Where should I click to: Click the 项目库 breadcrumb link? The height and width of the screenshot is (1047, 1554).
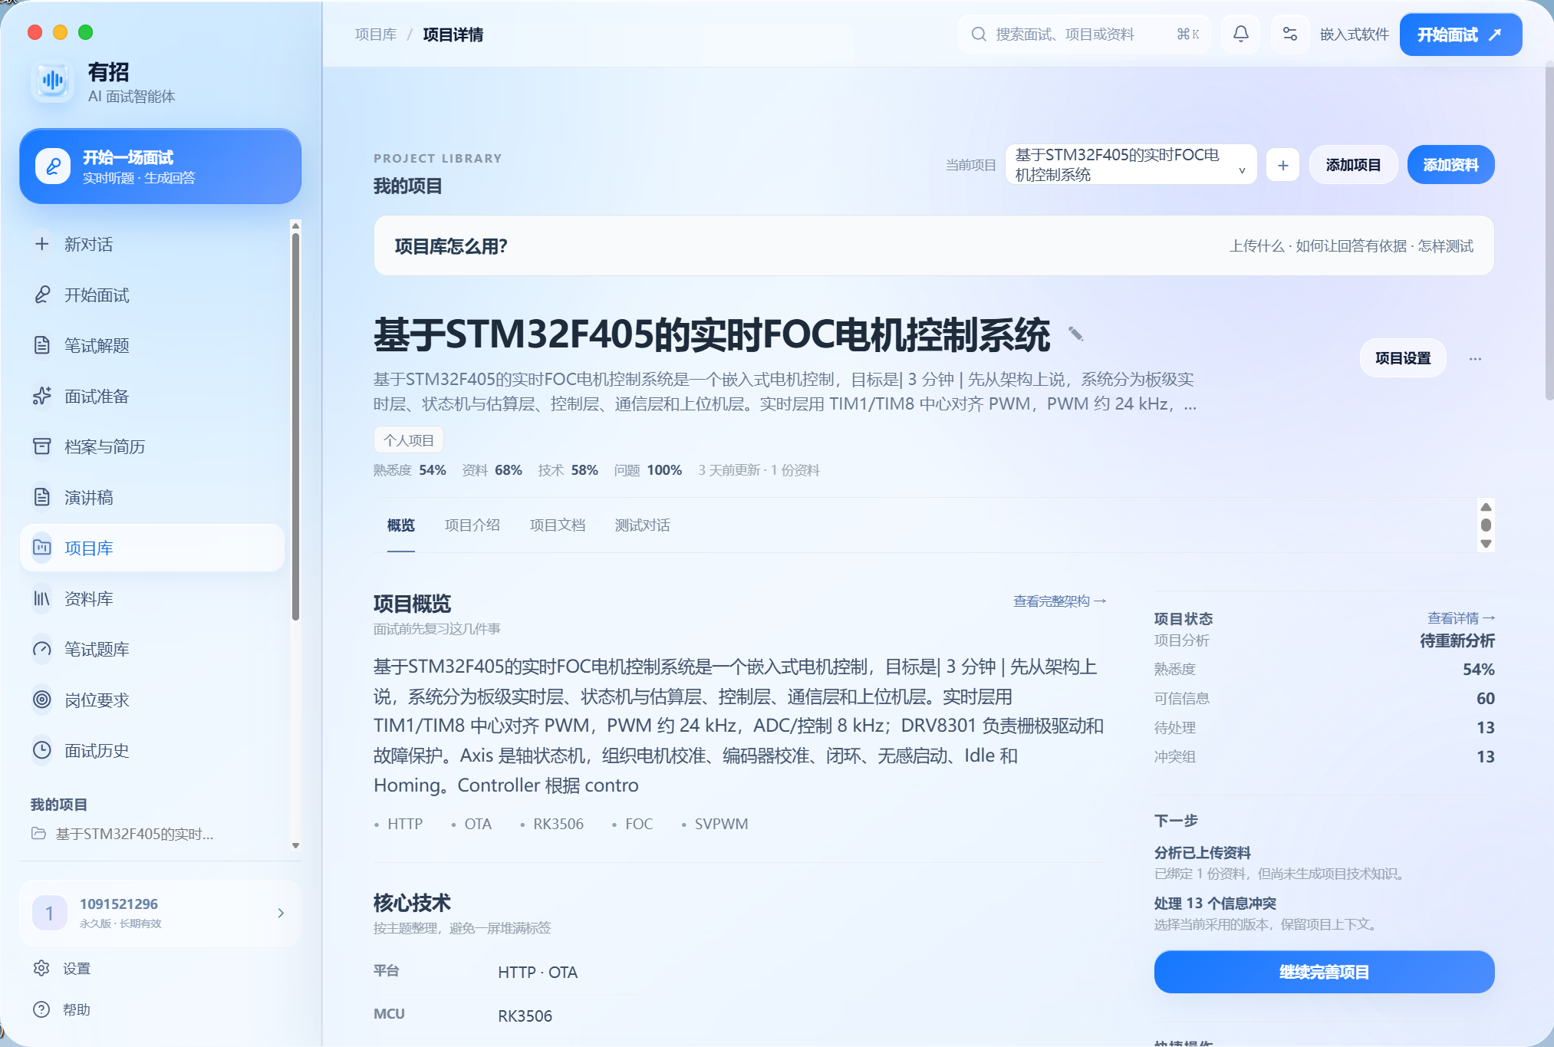(376, 35)
